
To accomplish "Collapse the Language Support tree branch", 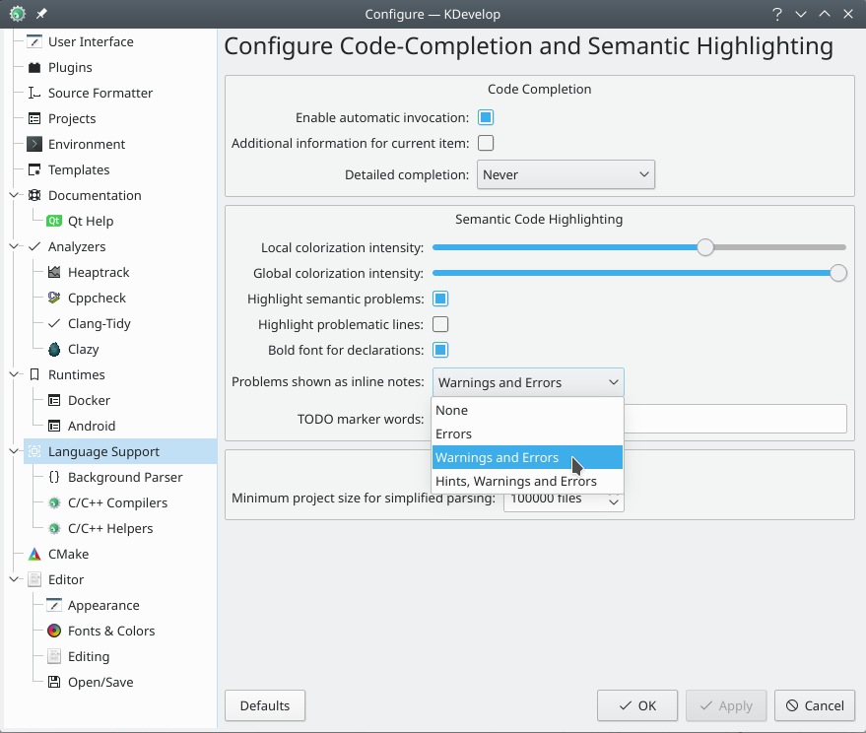I will tap(14, 452).
